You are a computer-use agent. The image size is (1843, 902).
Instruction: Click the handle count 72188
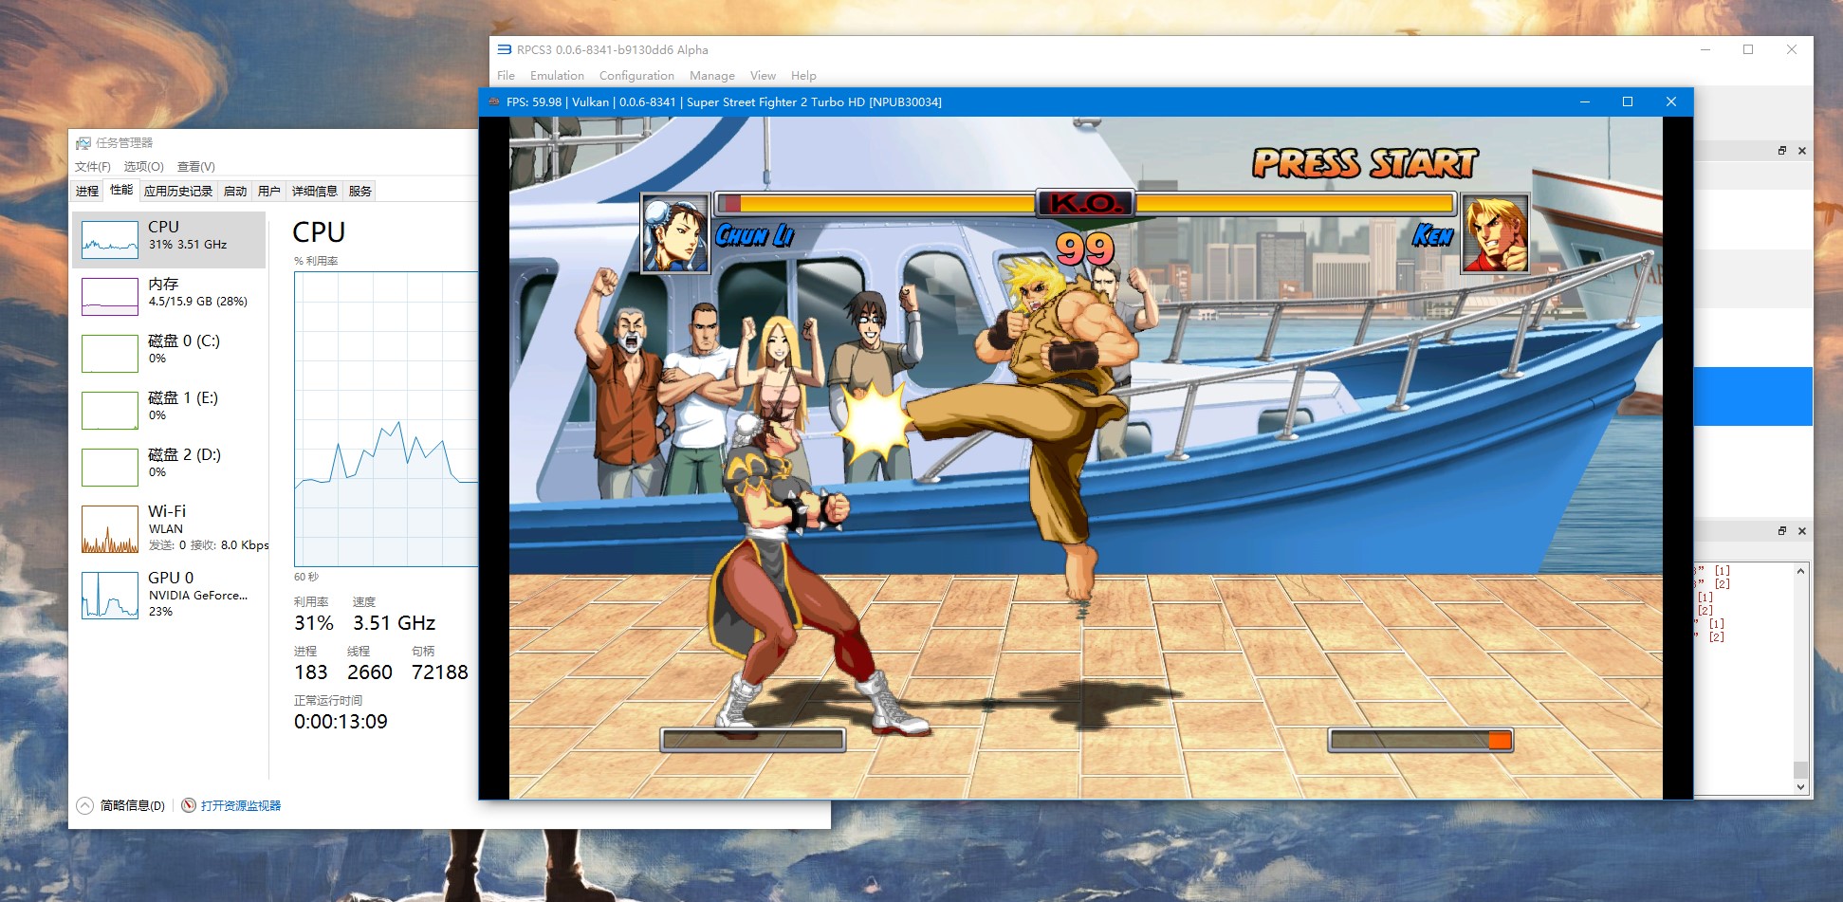pyautogui.click(x=440, y=672)
